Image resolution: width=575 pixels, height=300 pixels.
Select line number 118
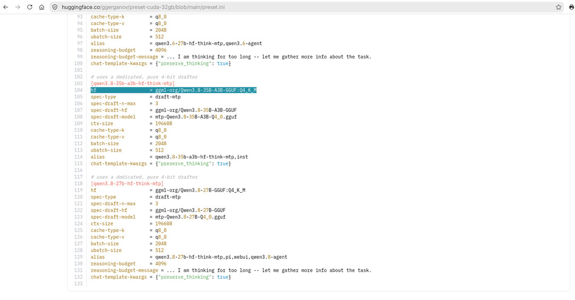[x=78, y=184]
